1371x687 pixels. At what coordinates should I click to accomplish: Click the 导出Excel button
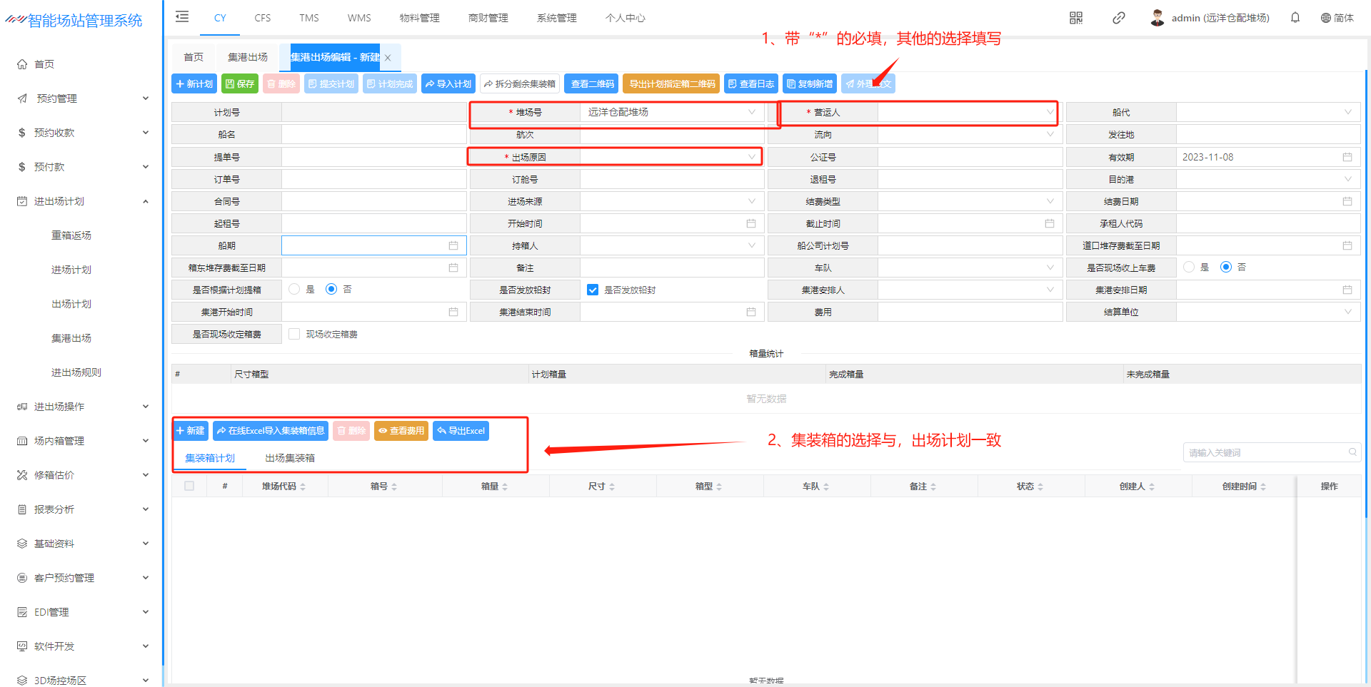[x=461, y=431]
